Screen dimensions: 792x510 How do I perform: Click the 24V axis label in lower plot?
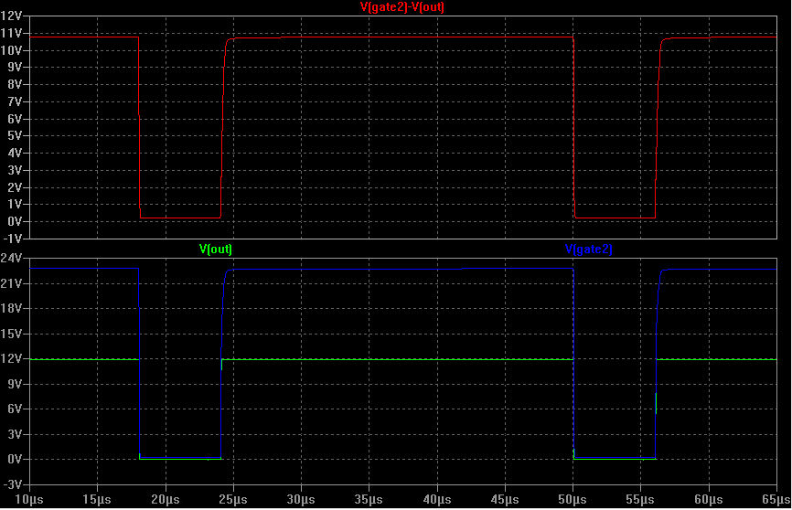click(11, 259)
